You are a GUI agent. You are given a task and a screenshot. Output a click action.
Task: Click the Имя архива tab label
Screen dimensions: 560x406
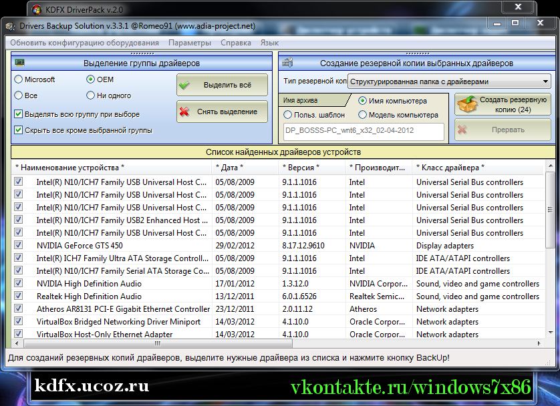click(x=300, y=100)
